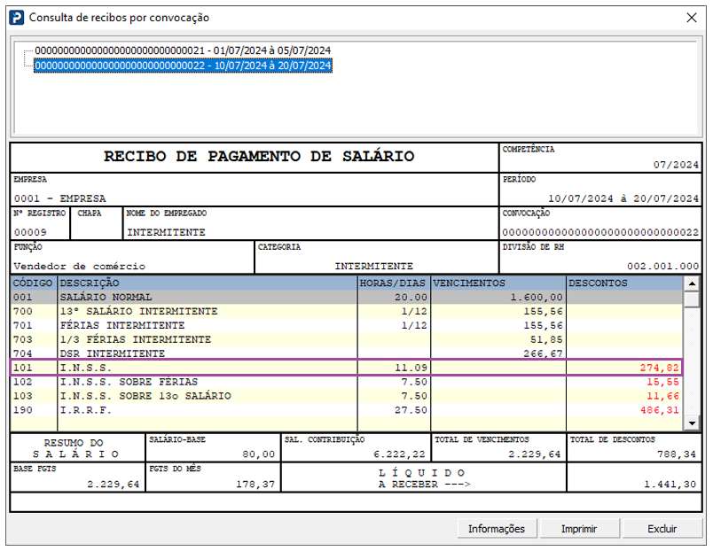Click the 15,55 discount value

tap(663, 382)
